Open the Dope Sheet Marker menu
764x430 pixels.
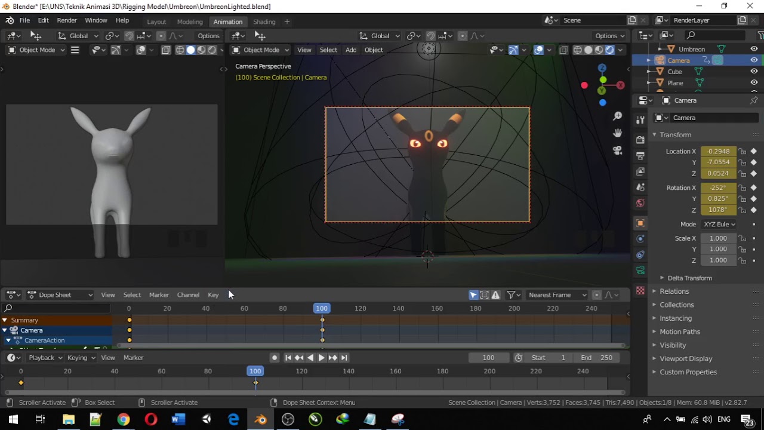click(x=159, y=295)
